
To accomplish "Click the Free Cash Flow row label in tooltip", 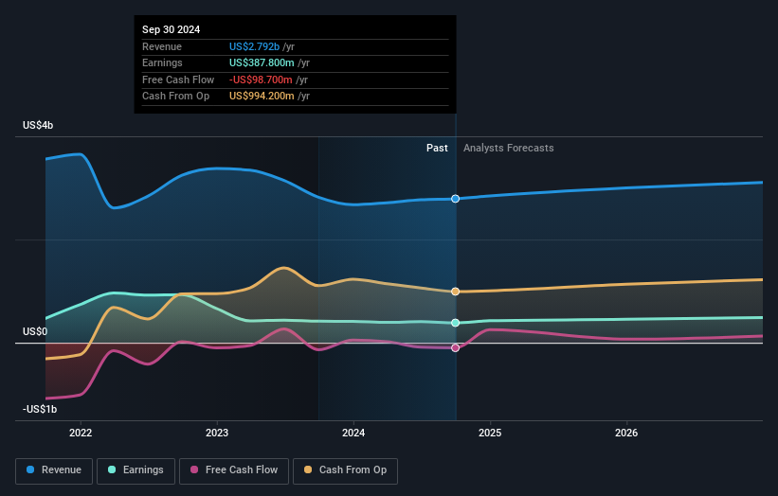I will pyautogui.click(x=178, y=80).
